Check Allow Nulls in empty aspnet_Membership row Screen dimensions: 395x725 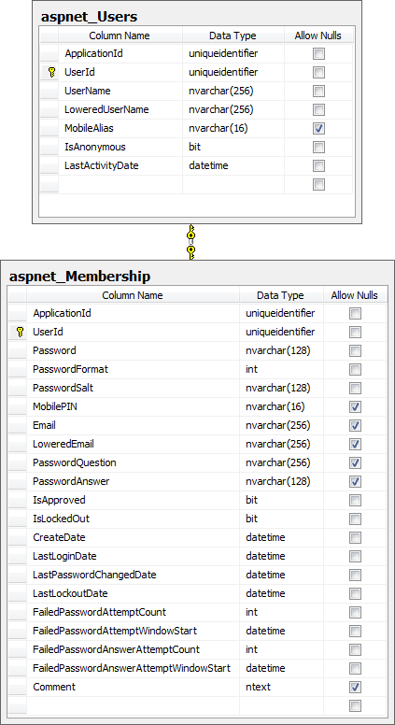point(355,706)
